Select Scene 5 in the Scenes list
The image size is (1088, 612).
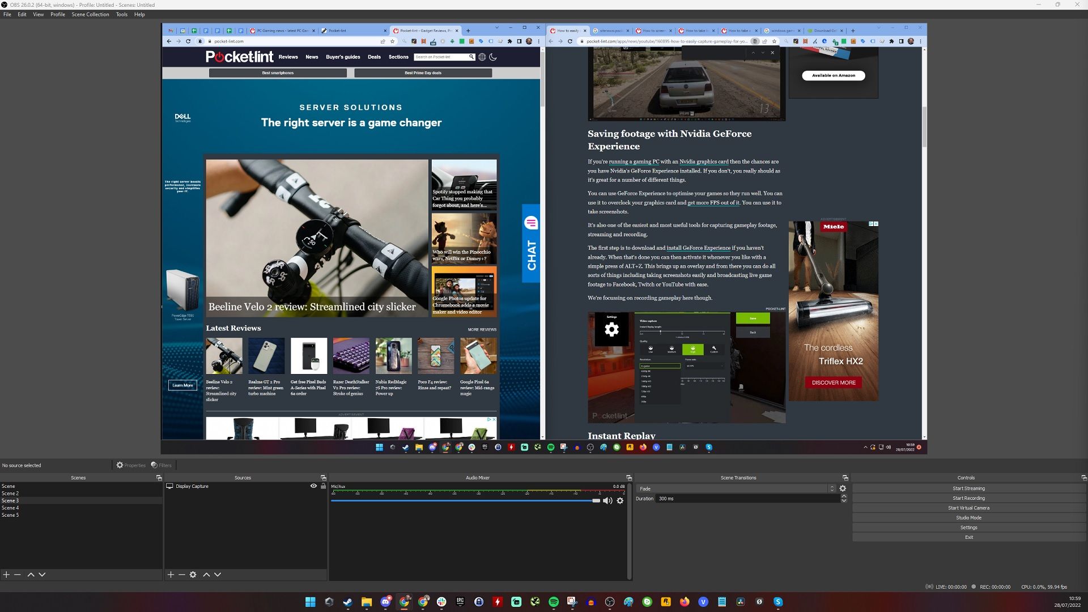[x=81, y=515]
